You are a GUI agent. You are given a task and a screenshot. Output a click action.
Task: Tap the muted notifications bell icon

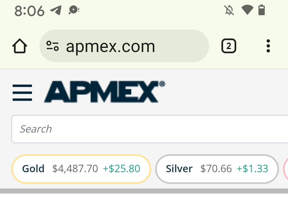(x=229, y=10)
